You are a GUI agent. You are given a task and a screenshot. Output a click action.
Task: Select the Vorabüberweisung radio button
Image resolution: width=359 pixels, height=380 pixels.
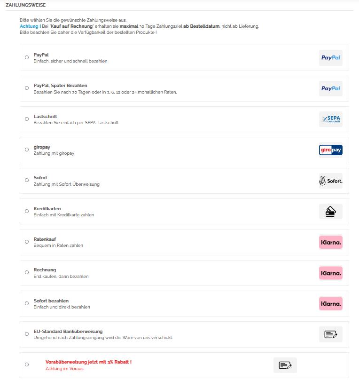point(27,364)
